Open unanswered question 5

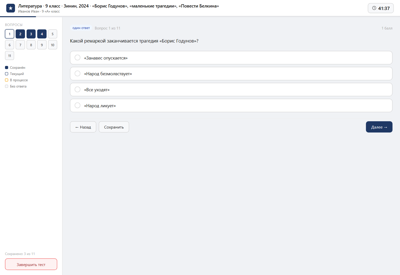click(52, 34)
